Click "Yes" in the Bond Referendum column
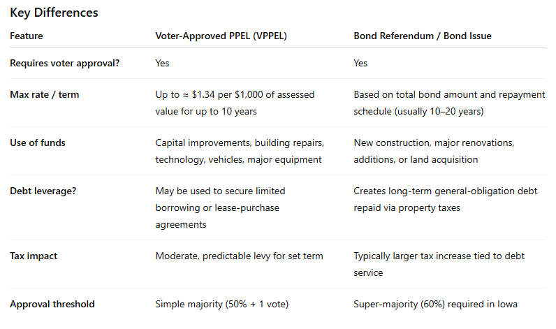 [360, 63]
